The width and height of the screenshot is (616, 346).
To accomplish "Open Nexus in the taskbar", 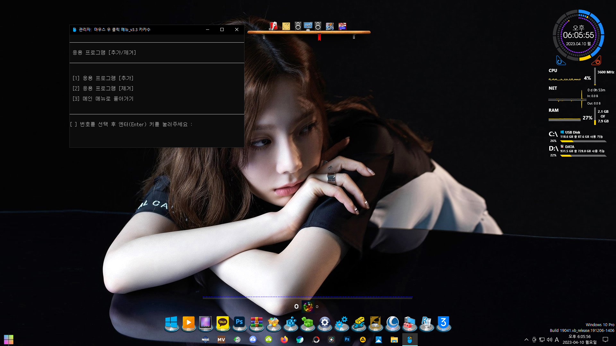I will click(205, 340).
